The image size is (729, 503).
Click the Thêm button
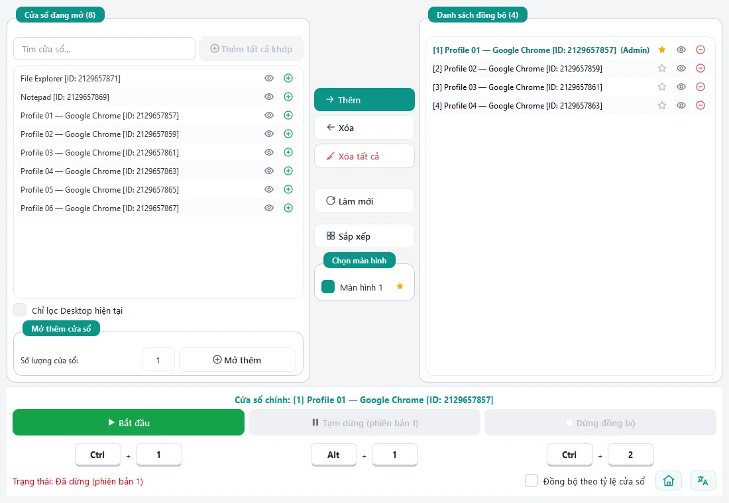(x=364, y=100)
